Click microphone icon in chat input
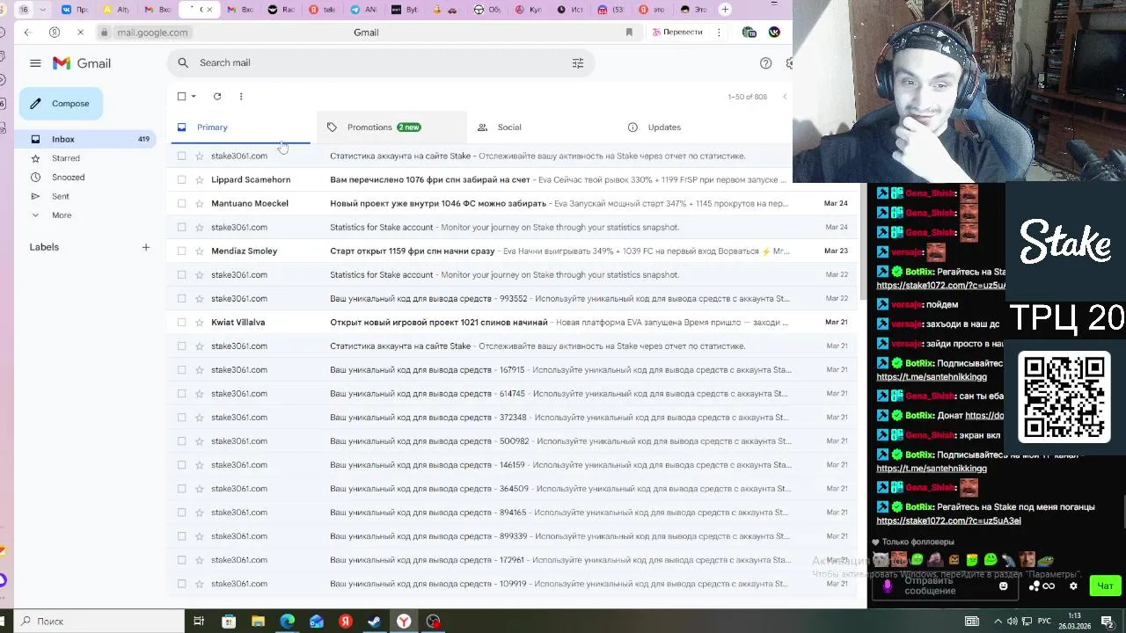The width and height of the screenshot is (1126, 633). pos(887,586)
